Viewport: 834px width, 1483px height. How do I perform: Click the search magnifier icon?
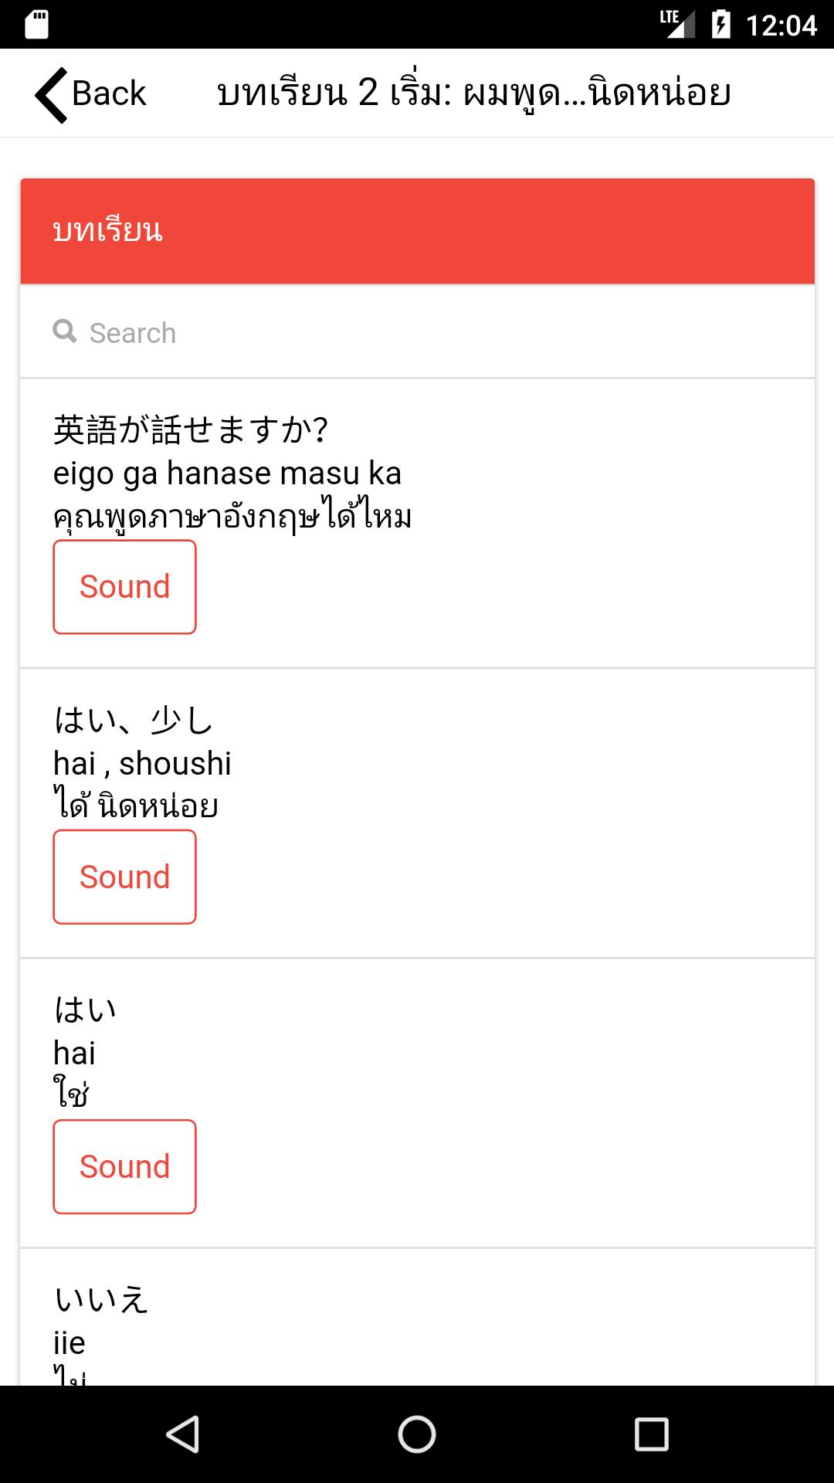click(65, 331)
